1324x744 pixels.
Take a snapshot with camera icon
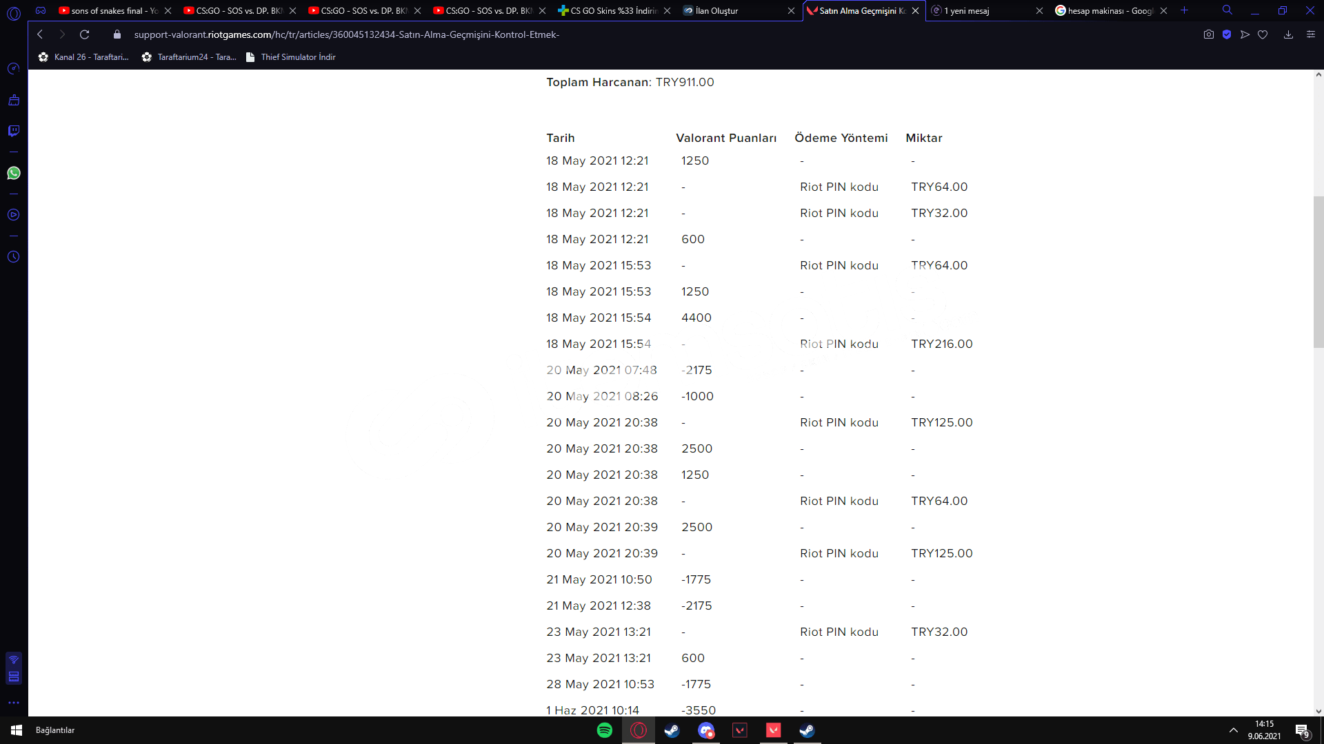coord(1209,34)
